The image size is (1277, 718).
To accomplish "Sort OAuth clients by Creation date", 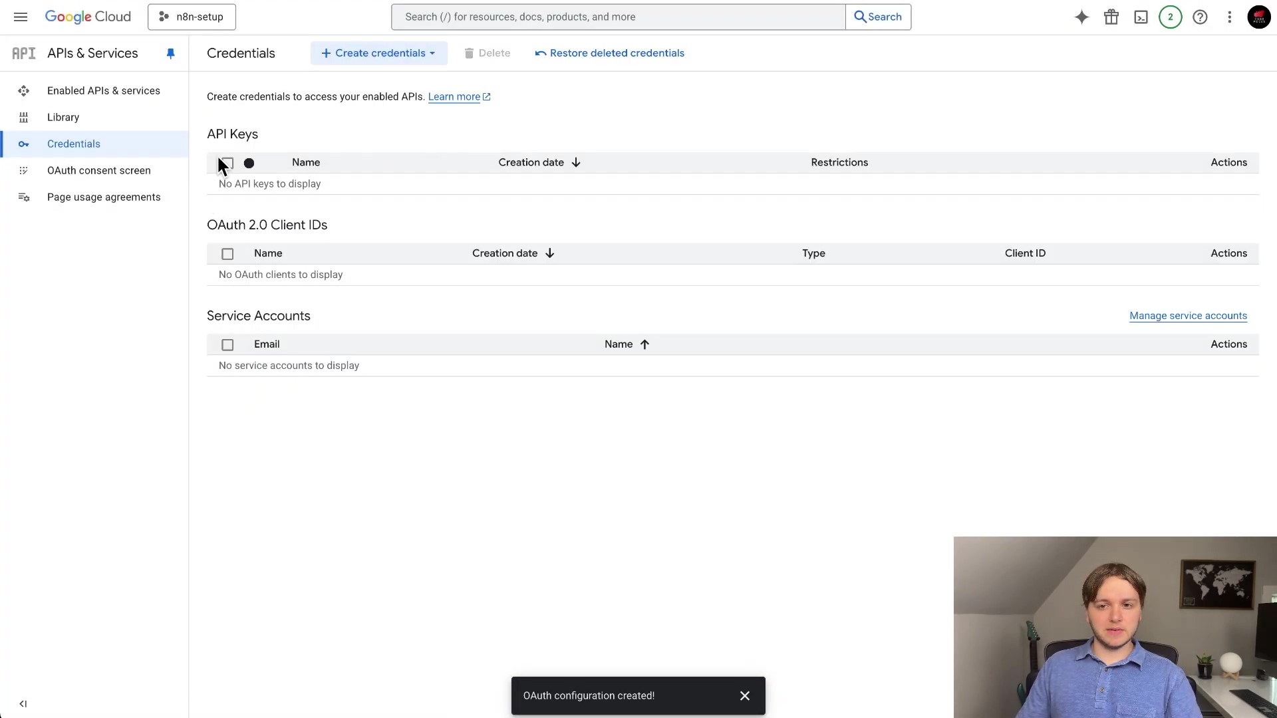I will 513,253.
